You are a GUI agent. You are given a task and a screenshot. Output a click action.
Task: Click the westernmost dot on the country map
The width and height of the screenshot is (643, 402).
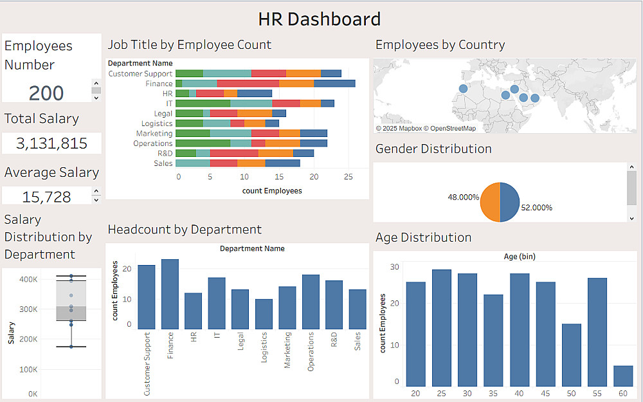point(463,89)
